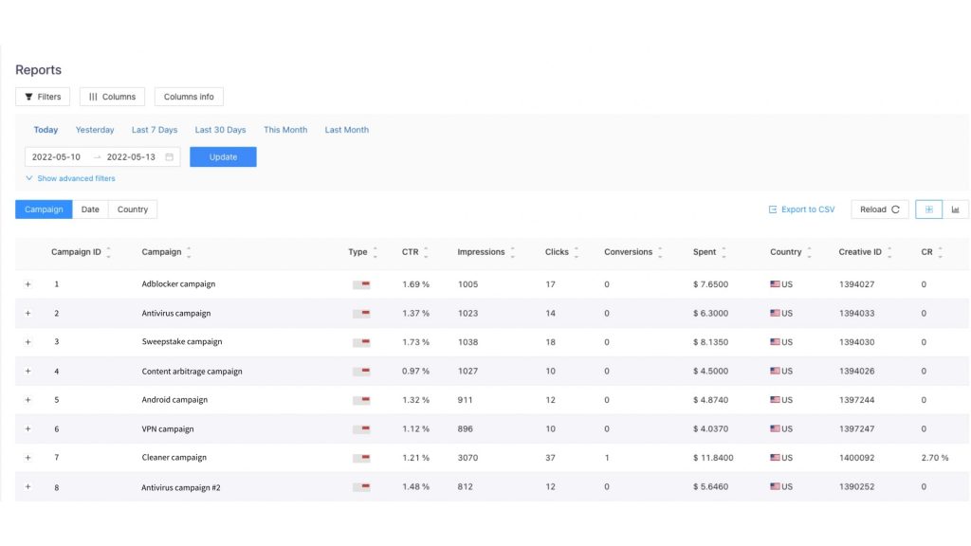This screenshot has height=546, width=971.
Task: Select the Campaign grouping tab
Action: pos(44,209)
